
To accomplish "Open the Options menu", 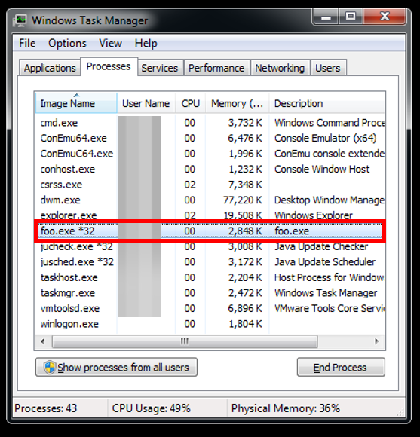I will (x=67, y=44).
